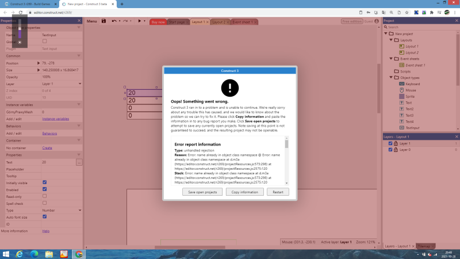Click the Create container link
This screenshot has width=460, height=259.
(47, 148)
